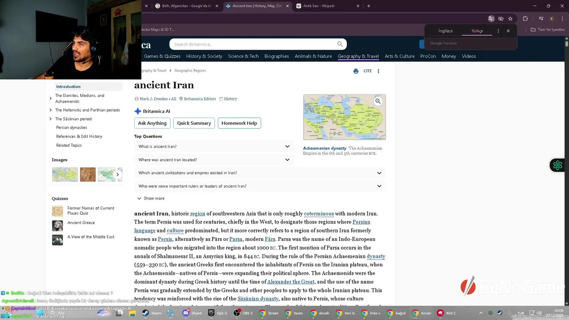Show hidden tray icons chevron
569x320 pixels.
(x=481, y=313)
